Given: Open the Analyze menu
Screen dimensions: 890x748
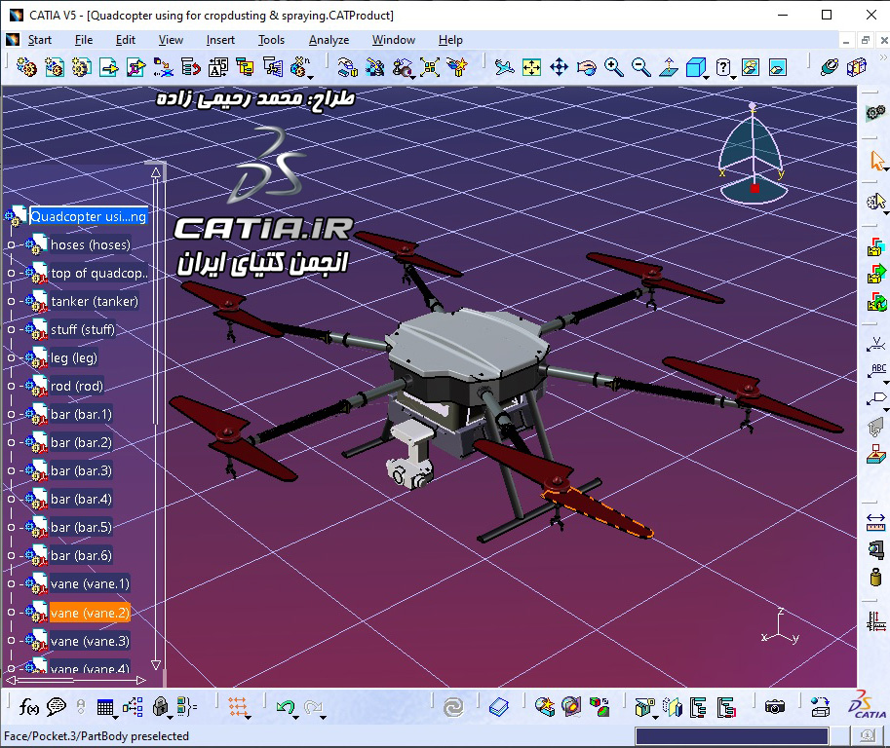Looking at the screenshot, I should (329, 40).
